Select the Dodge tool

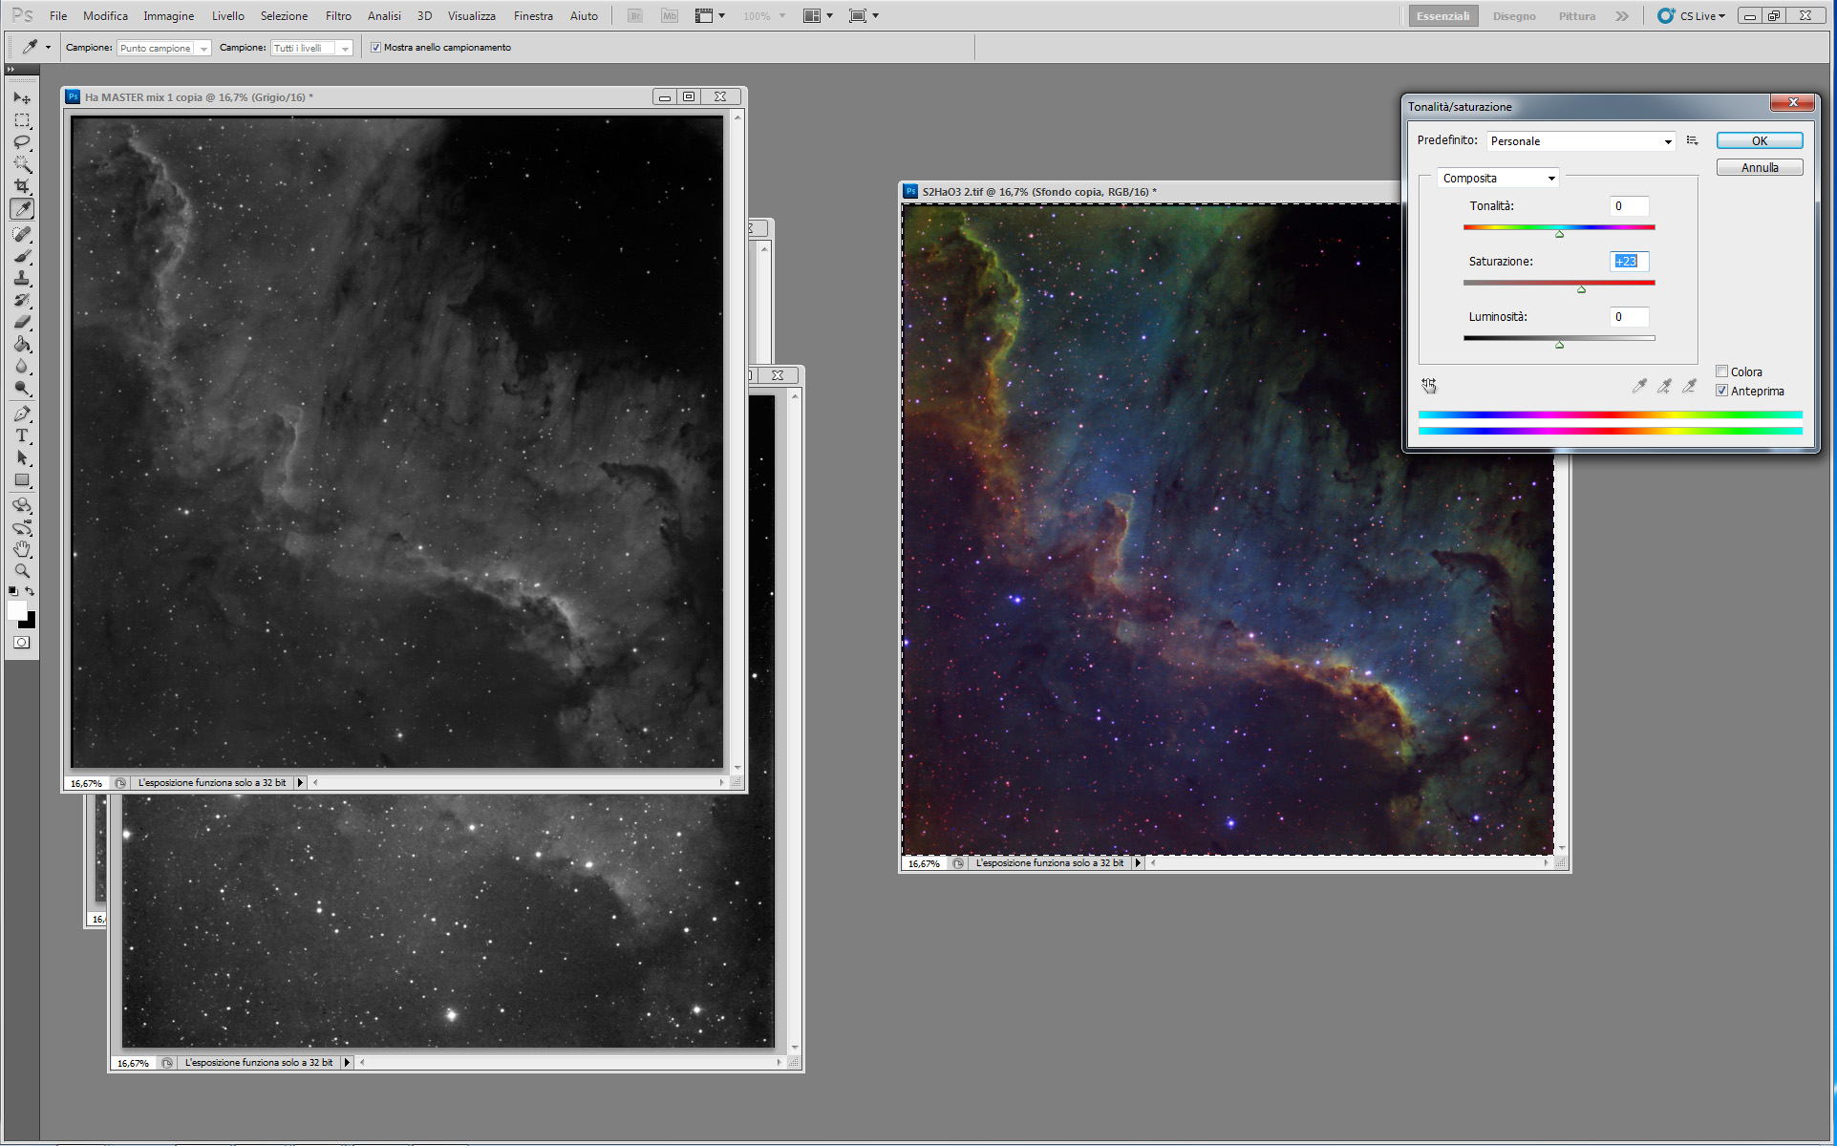point(22,388)
